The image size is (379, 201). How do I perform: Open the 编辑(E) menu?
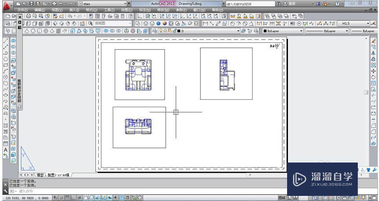tap(40, 10)
